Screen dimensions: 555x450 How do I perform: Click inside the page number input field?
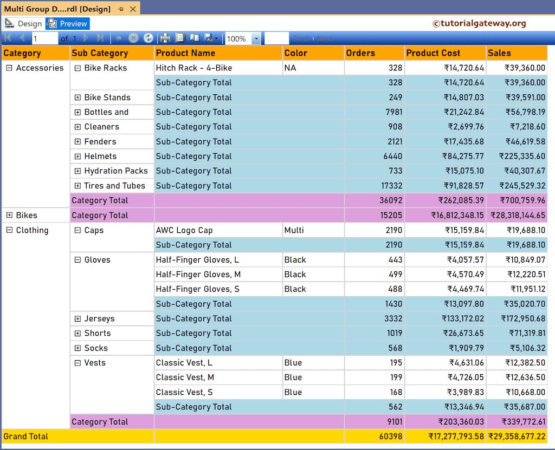tap(45, 38)
